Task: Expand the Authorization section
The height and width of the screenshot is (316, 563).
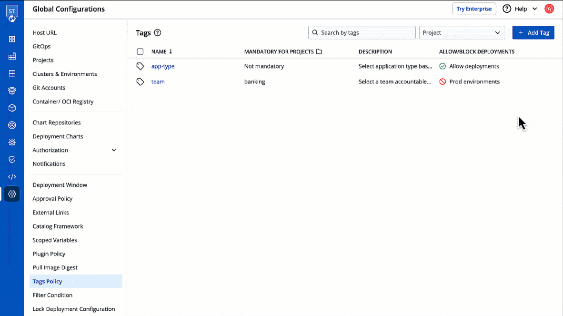Action: pyautogui.click(x=74, y=150)
